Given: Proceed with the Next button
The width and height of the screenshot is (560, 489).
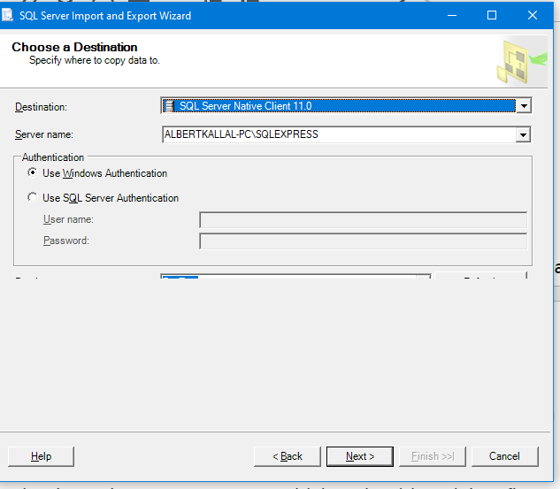Looking at the screenshot, I should 360,456.
